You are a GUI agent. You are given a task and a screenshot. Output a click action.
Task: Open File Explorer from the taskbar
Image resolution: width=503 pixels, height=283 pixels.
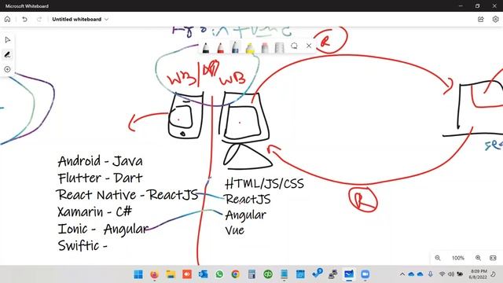[171, 274]
